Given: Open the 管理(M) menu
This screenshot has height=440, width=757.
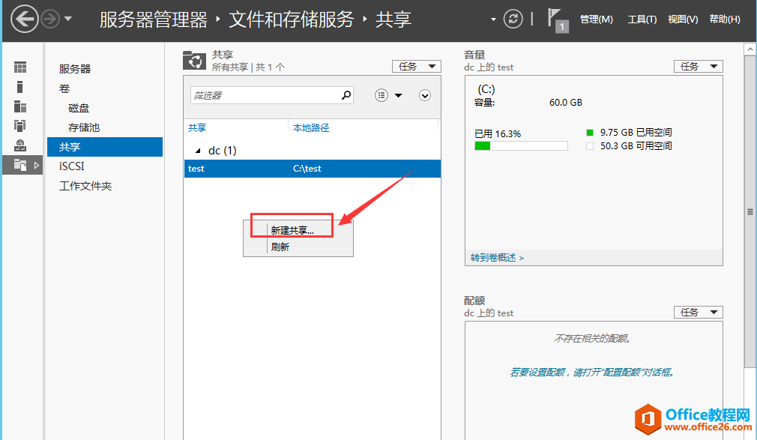Looking at the screenshot, I should (596, 19).
